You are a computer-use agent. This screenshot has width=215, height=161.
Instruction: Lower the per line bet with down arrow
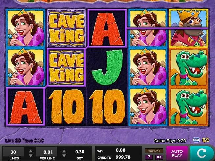(x=64, y=156)
